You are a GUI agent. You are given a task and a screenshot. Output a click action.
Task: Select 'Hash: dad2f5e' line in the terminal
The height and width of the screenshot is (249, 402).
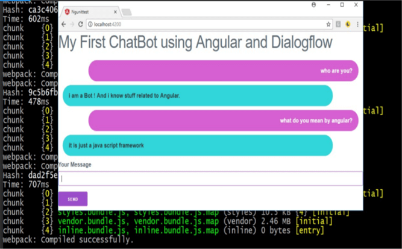(30, 175)
